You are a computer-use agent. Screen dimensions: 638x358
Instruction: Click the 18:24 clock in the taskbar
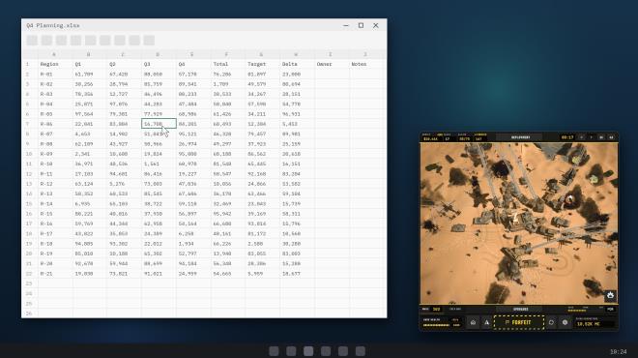point(618,352)
